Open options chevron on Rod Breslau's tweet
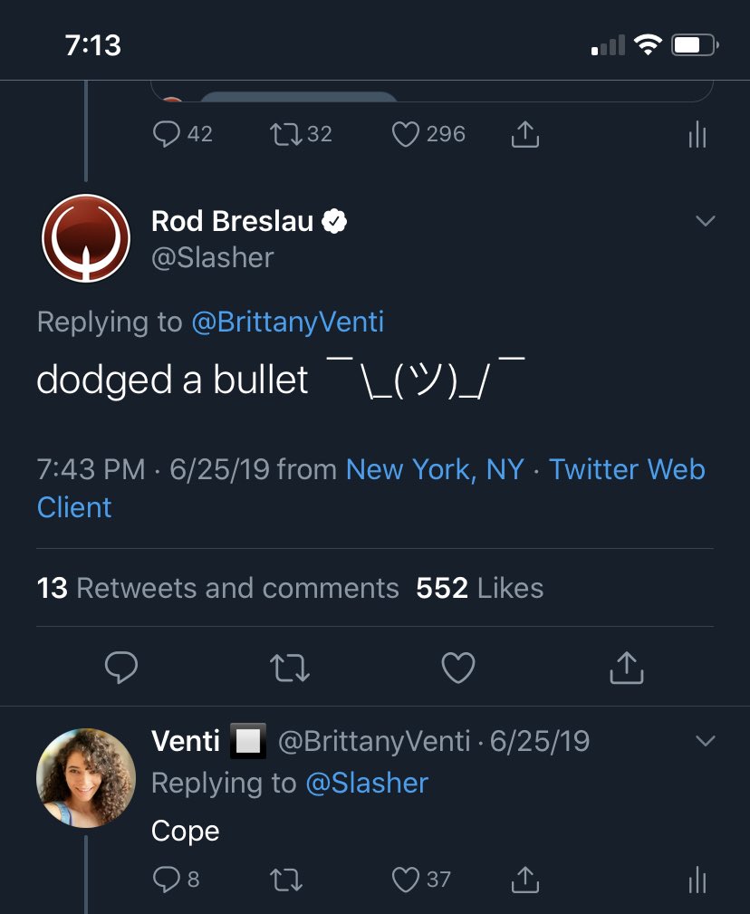 [705, 221]
